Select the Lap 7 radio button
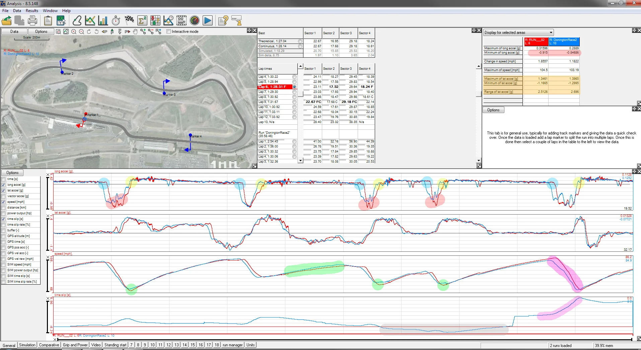The width and height of the screenshot is (641, 350). pyautogui.click(x=294, y=92)
